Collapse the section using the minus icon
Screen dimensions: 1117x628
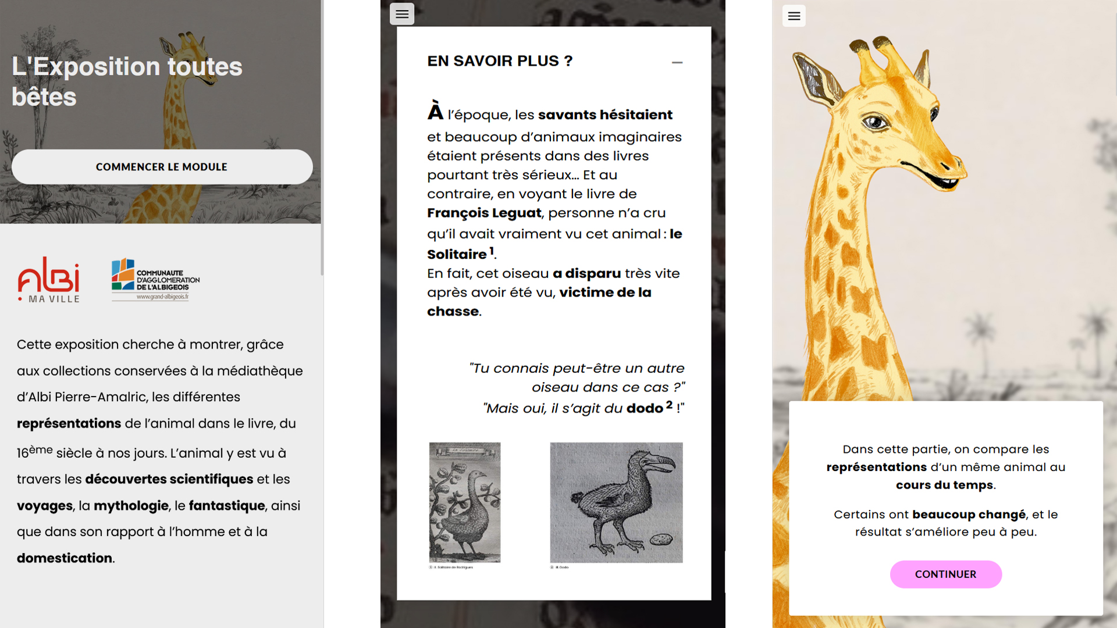[x=677, y=62]
